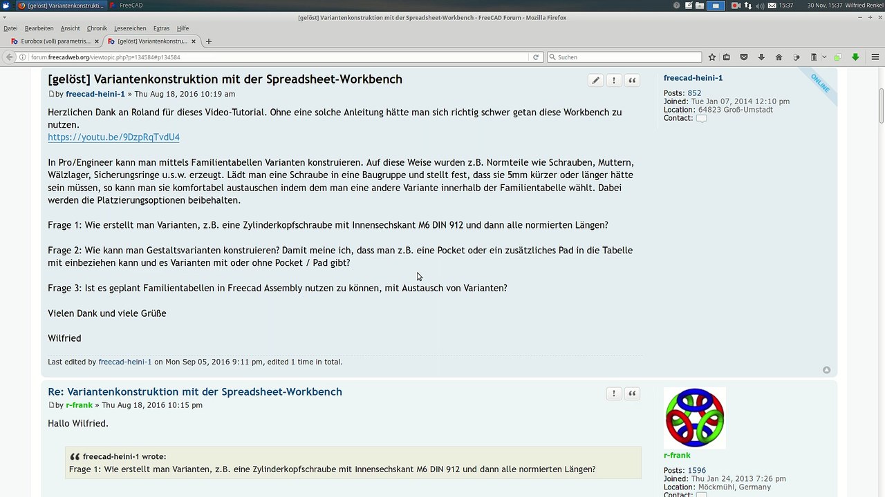This screenshot has height=497, width=885.
Task: Select the [gelöst] Variantenkonstru browser tab
Action: (x=152, y=41)
